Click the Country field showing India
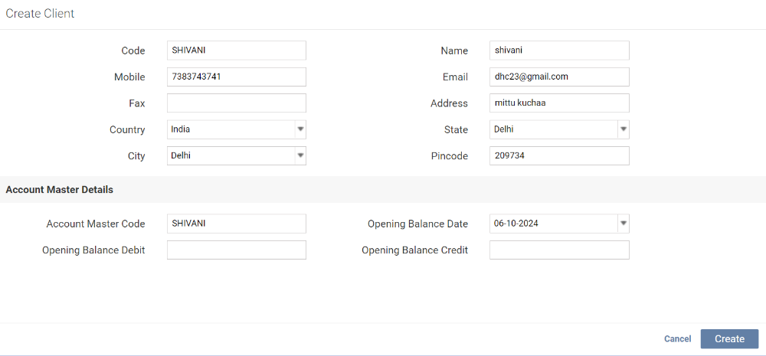This screenshot has height=356, width=766. tap(230, 129)
